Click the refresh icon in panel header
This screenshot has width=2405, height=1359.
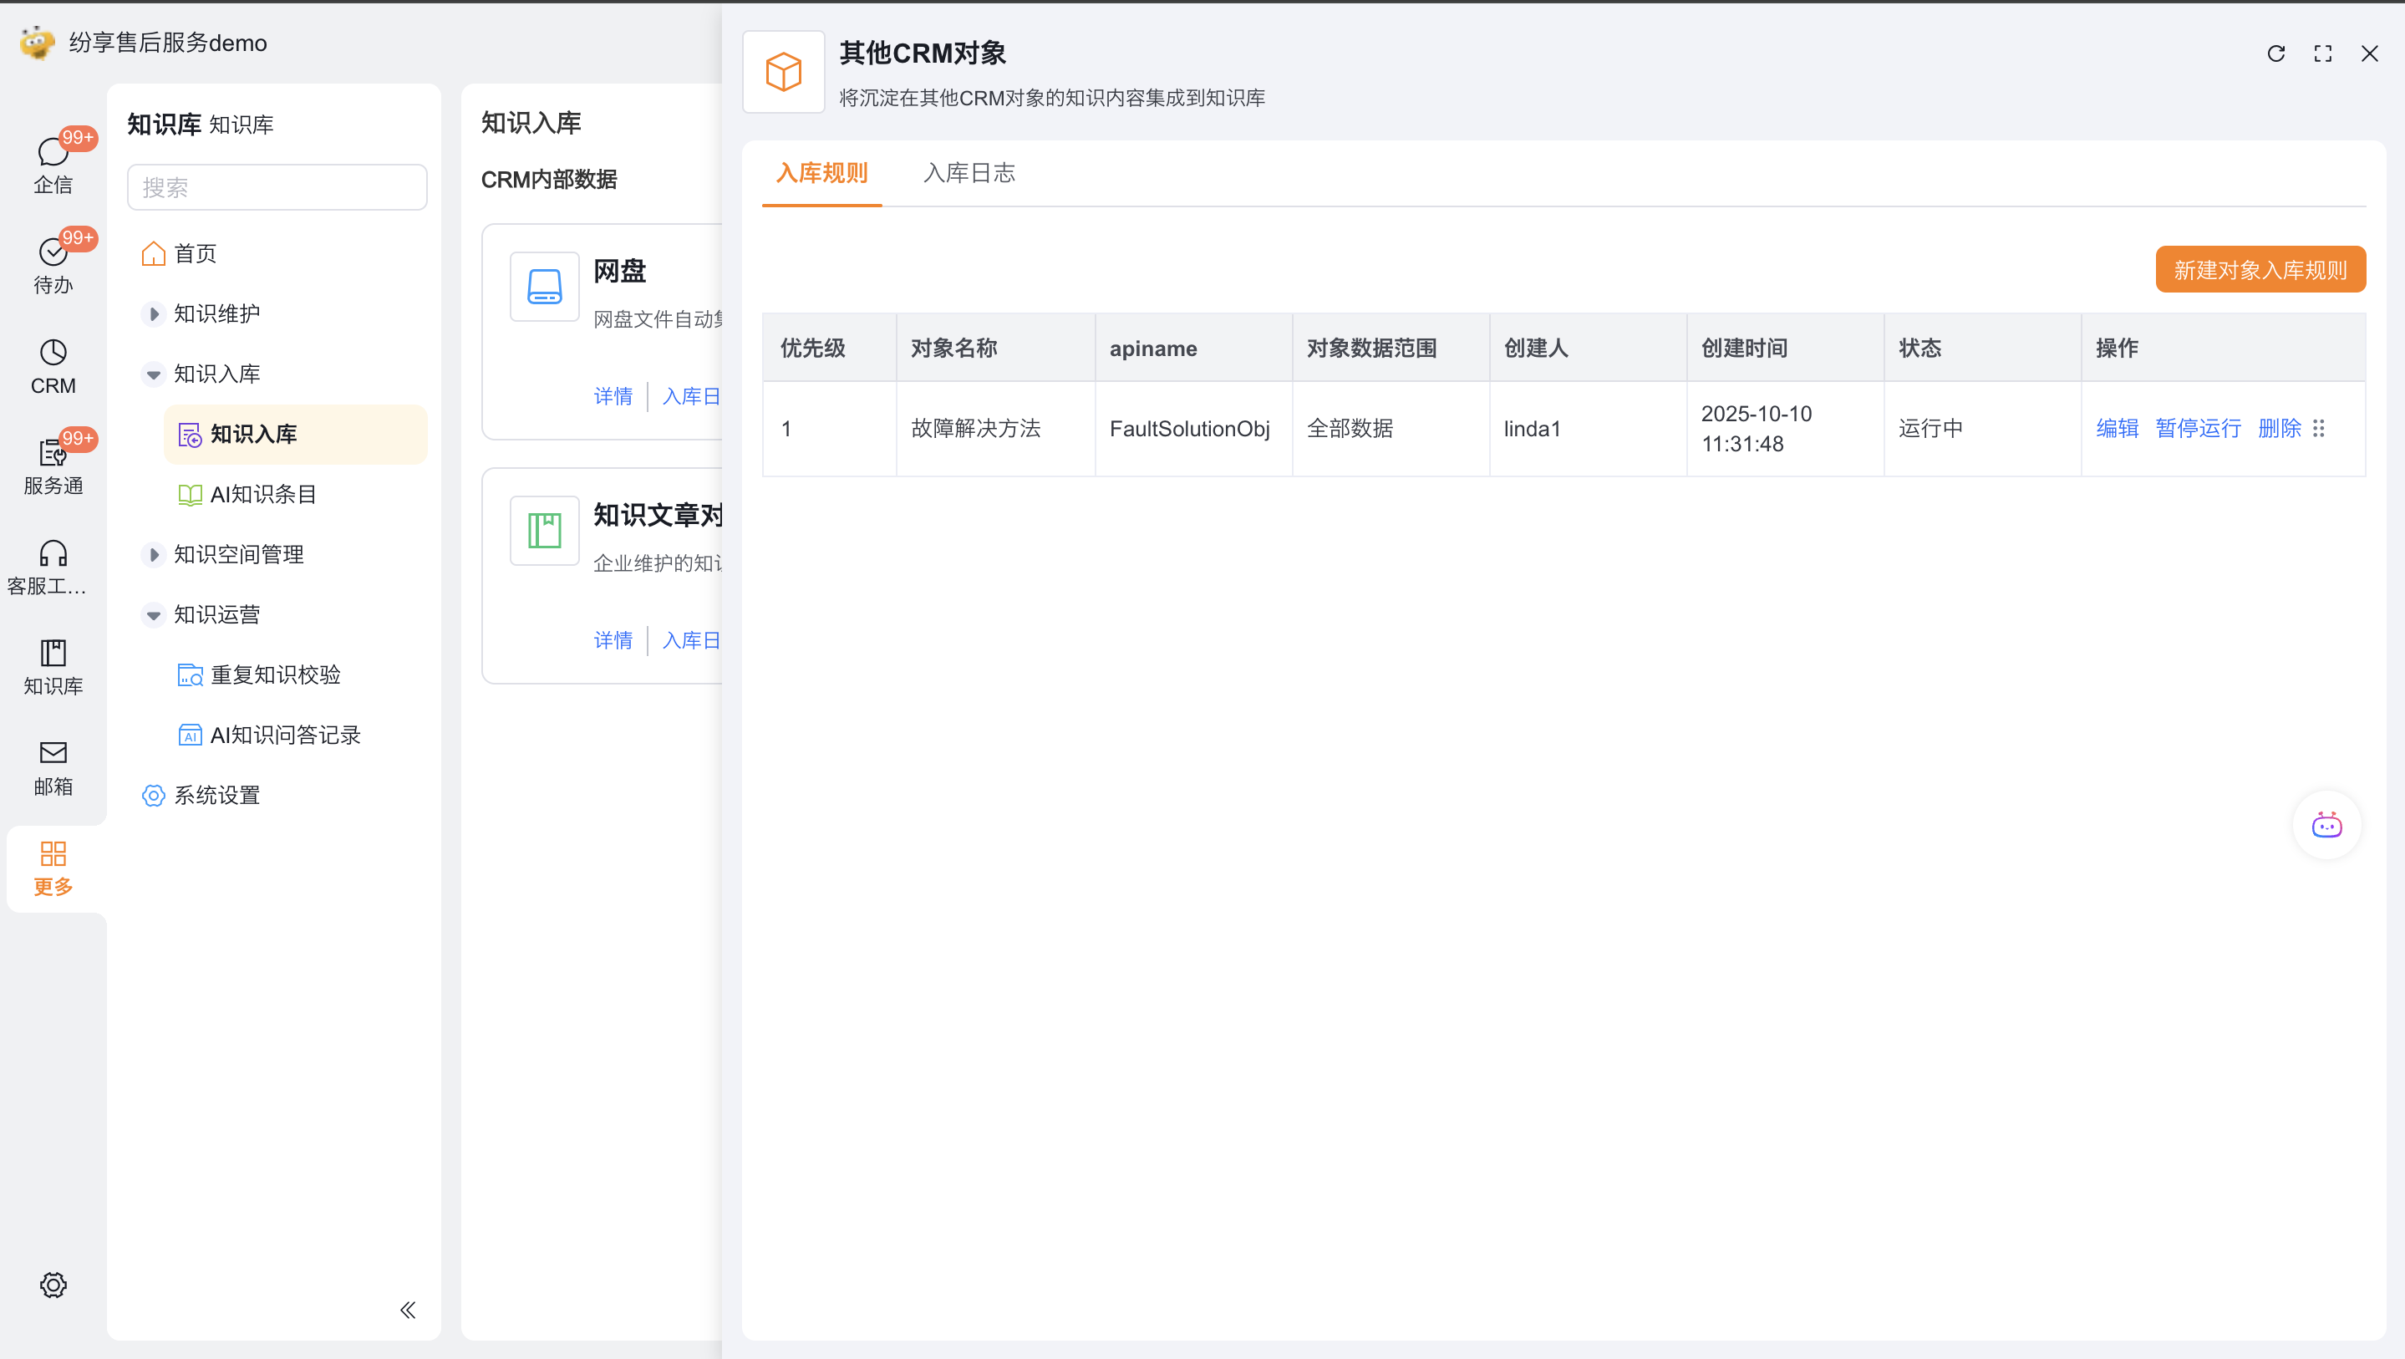[2275, 53]
